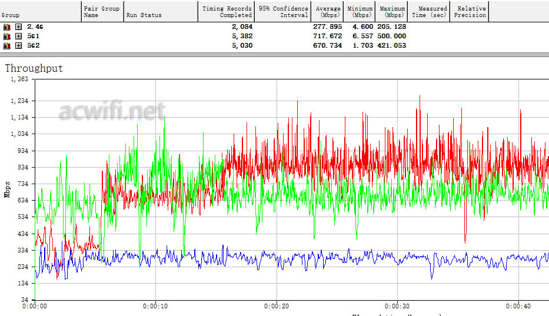Expand the 2.4G group row

pos(18,27)
